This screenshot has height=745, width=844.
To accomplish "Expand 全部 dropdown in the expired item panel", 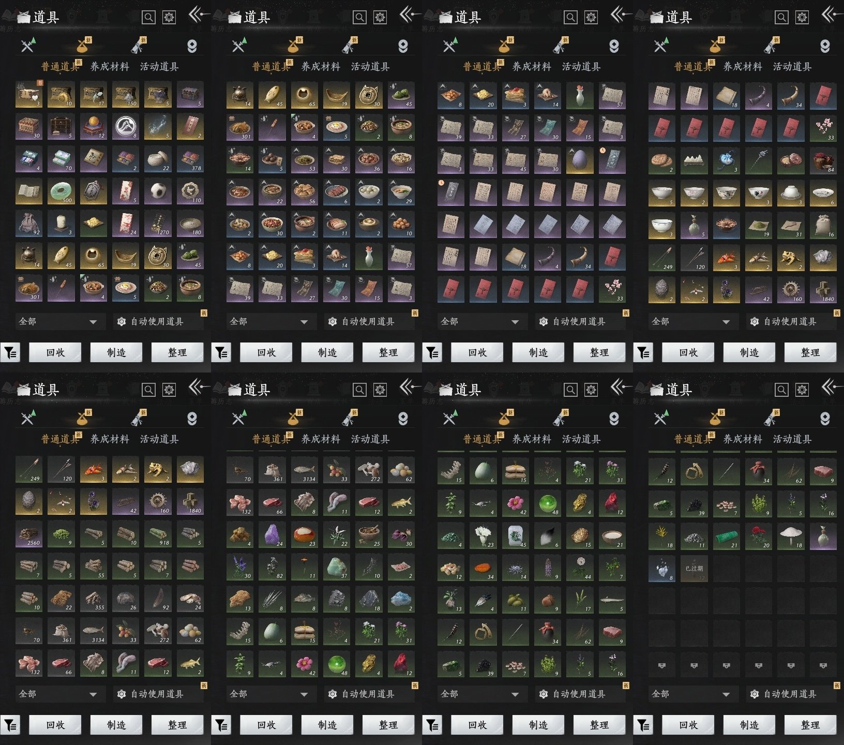I will click(x=691, y=694).
